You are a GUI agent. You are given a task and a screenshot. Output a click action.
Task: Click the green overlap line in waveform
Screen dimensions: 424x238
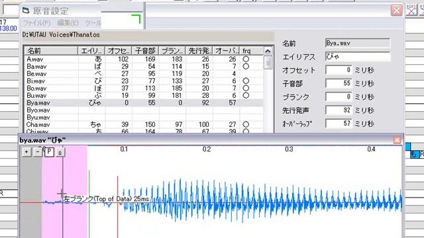89,204
